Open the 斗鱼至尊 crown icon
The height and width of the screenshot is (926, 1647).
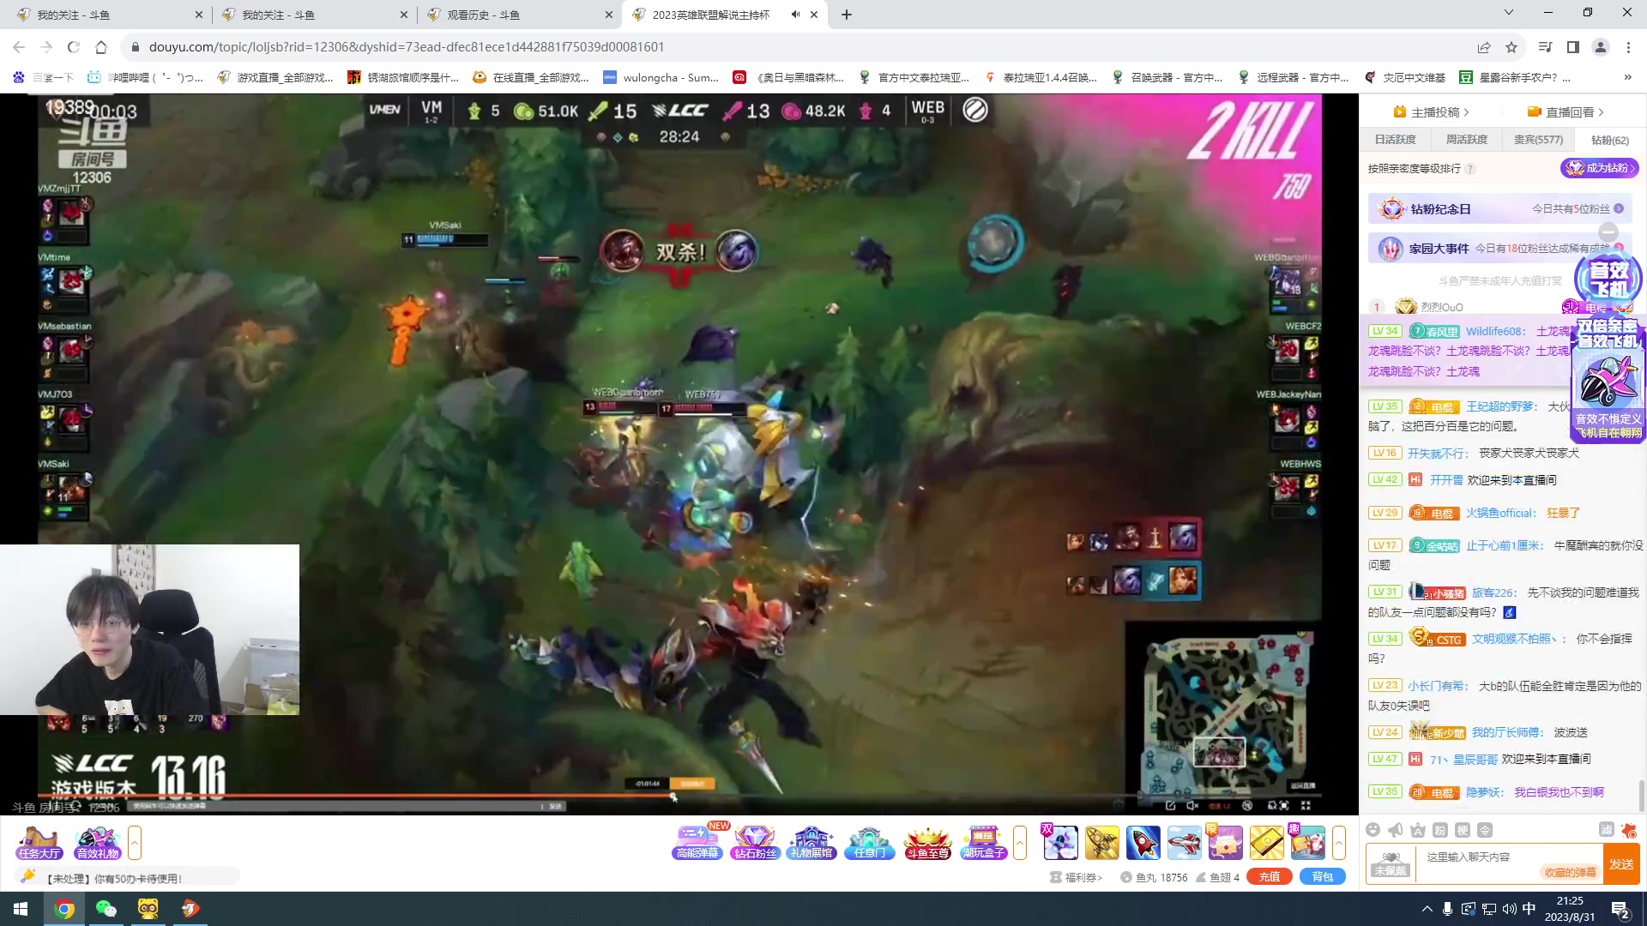[x=927, y=843]
